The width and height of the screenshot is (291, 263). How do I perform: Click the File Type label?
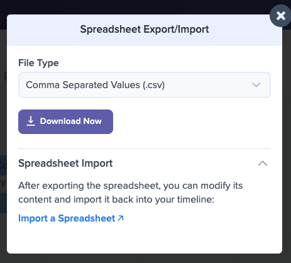(x=38, y=63)
